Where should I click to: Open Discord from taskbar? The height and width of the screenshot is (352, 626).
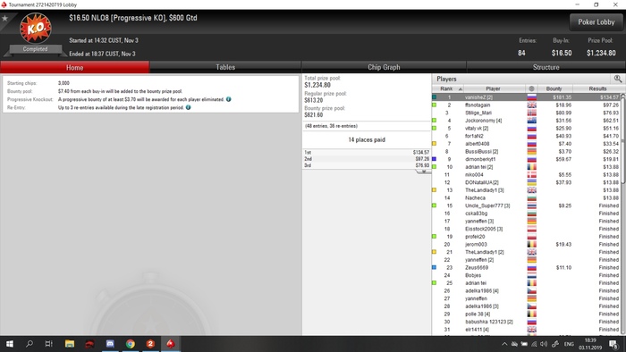click(110, 344)
